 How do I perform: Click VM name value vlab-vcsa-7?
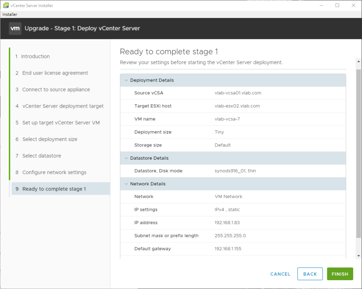click(227, 119)
